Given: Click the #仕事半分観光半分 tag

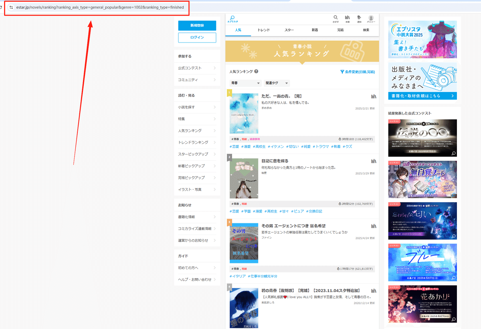Looking at the screenshot, I should pos(263,276).
